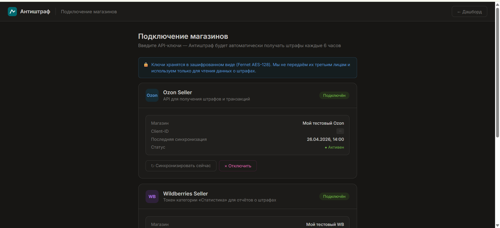This screenshot has width=500, height=228.
Task: Click the Статус label in Ozon card
Action: coord(158,147)
